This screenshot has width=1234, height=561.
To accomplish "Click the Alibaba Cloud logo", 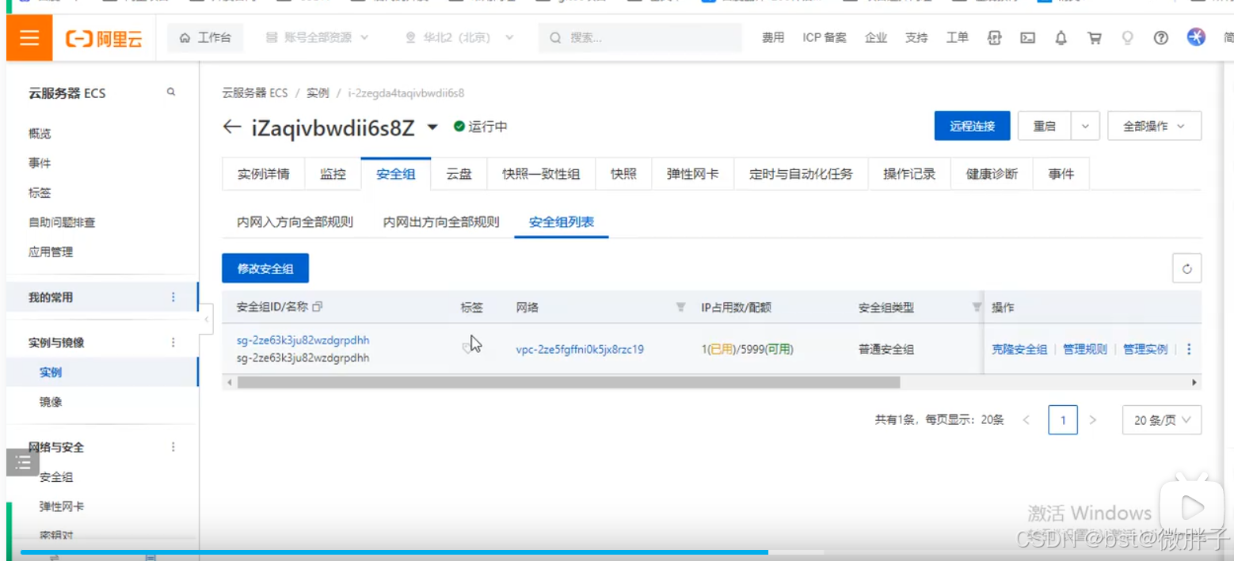I will point(104,38).
